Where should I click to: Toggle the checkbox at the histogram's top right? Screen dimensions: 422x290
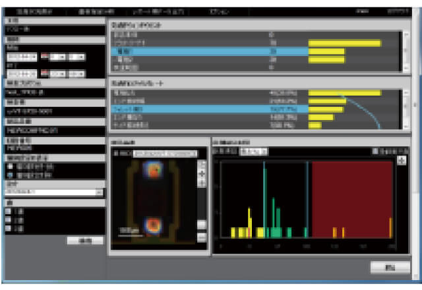[375, 151]
